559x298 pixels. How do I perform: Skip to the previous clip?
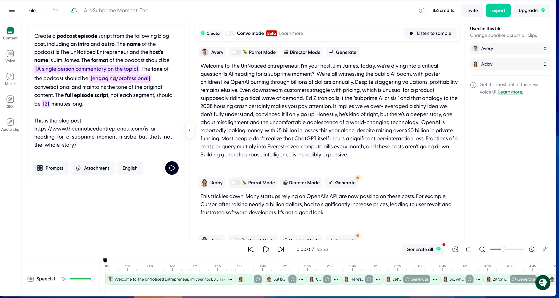point(251,249)
